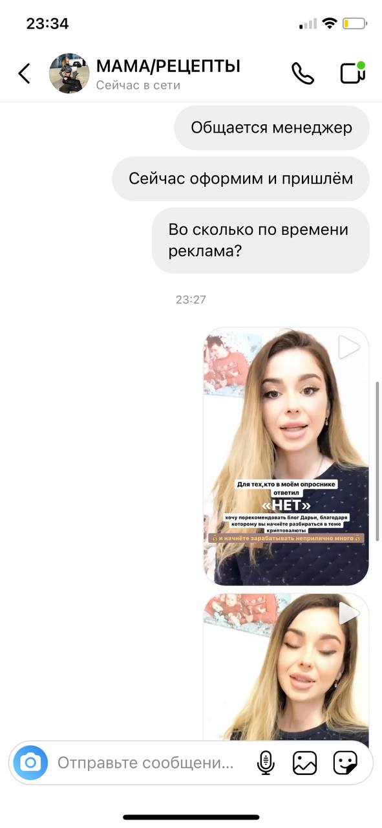Play the first shared video
The width and height of the screenshot is (382, 828).
[x=349, y=347]
